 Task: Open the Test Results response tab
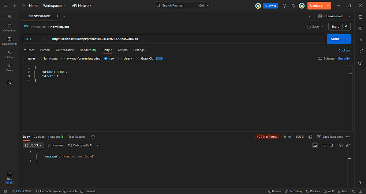pyautogui.click(x=76, y=137)
